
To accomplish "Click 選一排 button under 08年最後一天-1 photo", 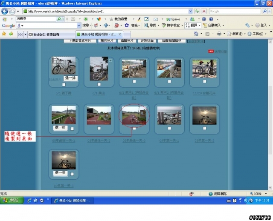I will [60, 128].
